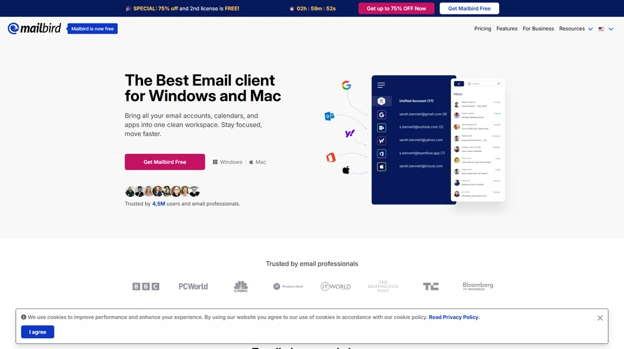Click the black Apple icon beside the mockup
Screen dimensions: 624x349
346,170
